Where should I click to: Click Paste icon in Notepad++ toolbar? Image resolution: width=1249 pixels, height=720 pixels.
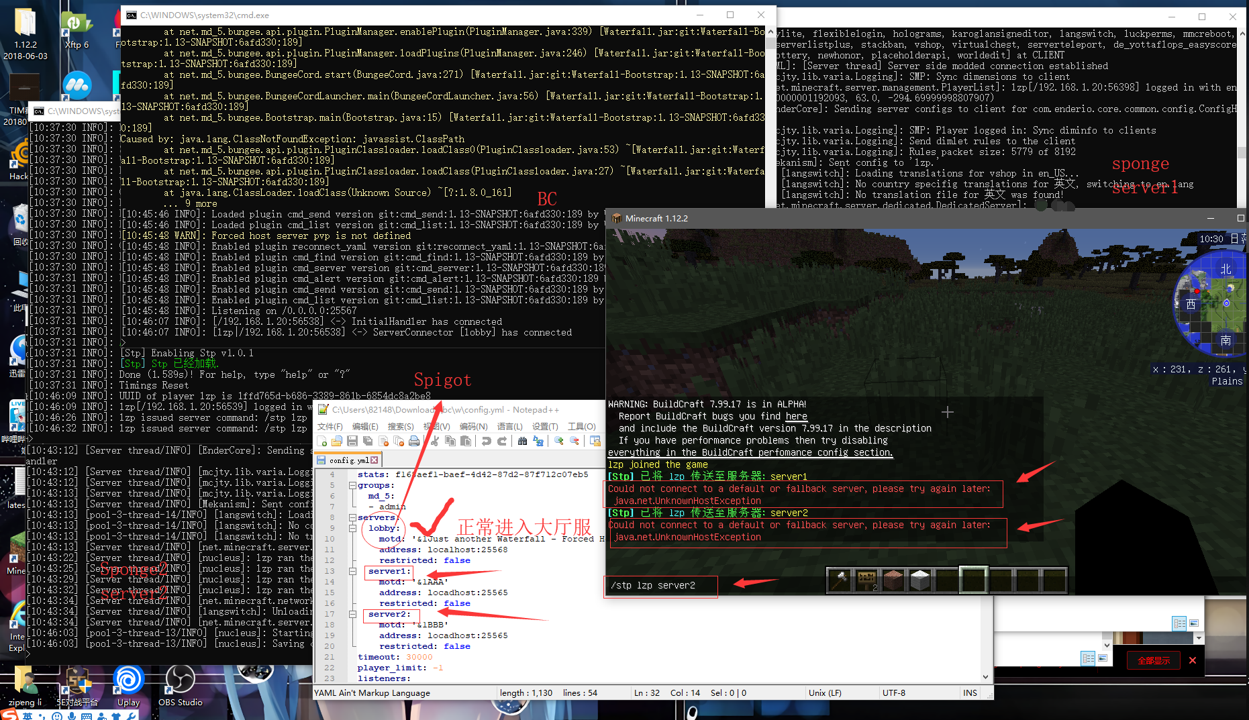point(466,441)
